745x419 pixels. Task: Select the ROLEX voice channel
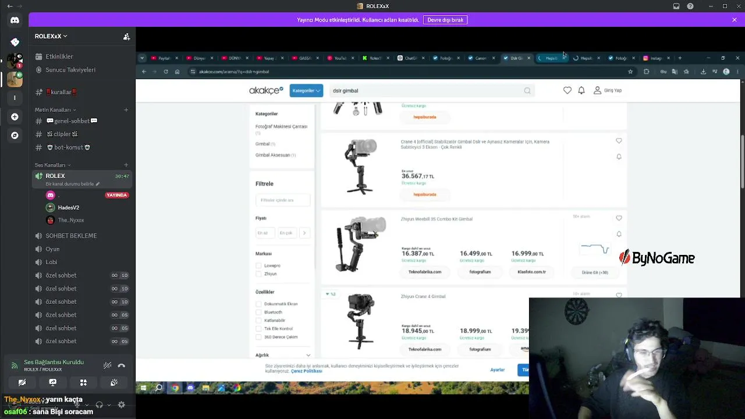(82, 179)
